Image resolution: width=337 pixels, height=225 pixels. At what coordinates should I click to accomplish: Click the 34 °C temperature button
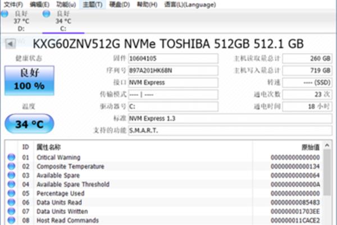29,124
